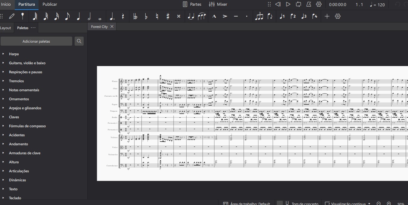The image size is (408, 205).
Task: Add a tie between notes
Action: coord(191,17)
